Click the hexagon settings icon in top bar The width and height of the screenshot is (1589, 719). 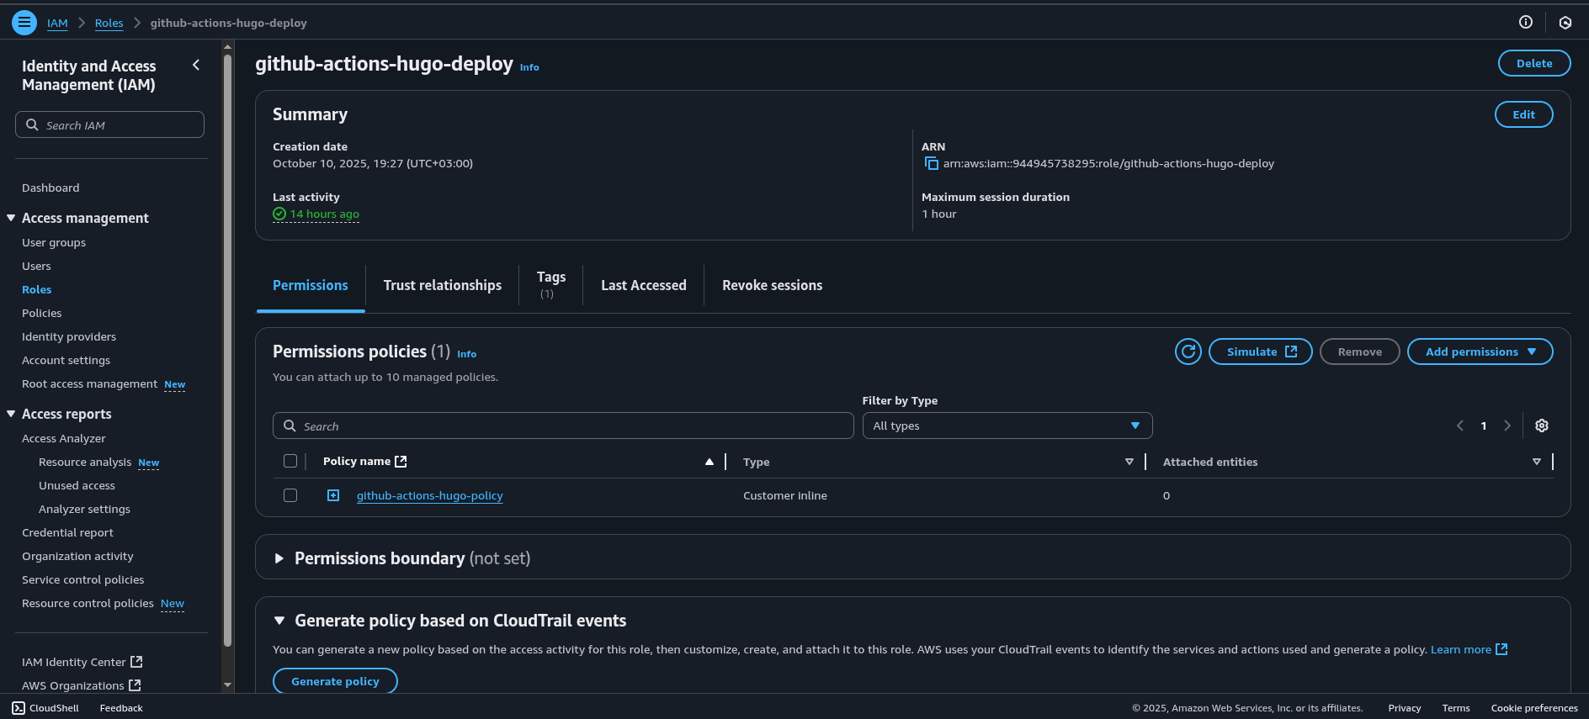pyautogui.click(x=1565, y=23)
